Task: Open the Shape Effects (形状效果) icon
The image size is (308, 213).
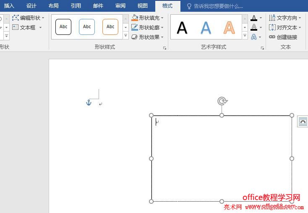Action: pos(134,37)
